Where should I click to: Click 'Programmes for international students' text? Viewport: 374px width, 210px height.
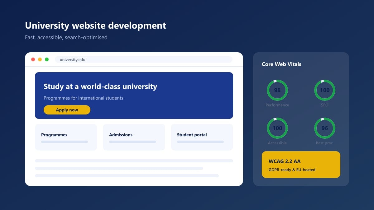coord(84,98)
